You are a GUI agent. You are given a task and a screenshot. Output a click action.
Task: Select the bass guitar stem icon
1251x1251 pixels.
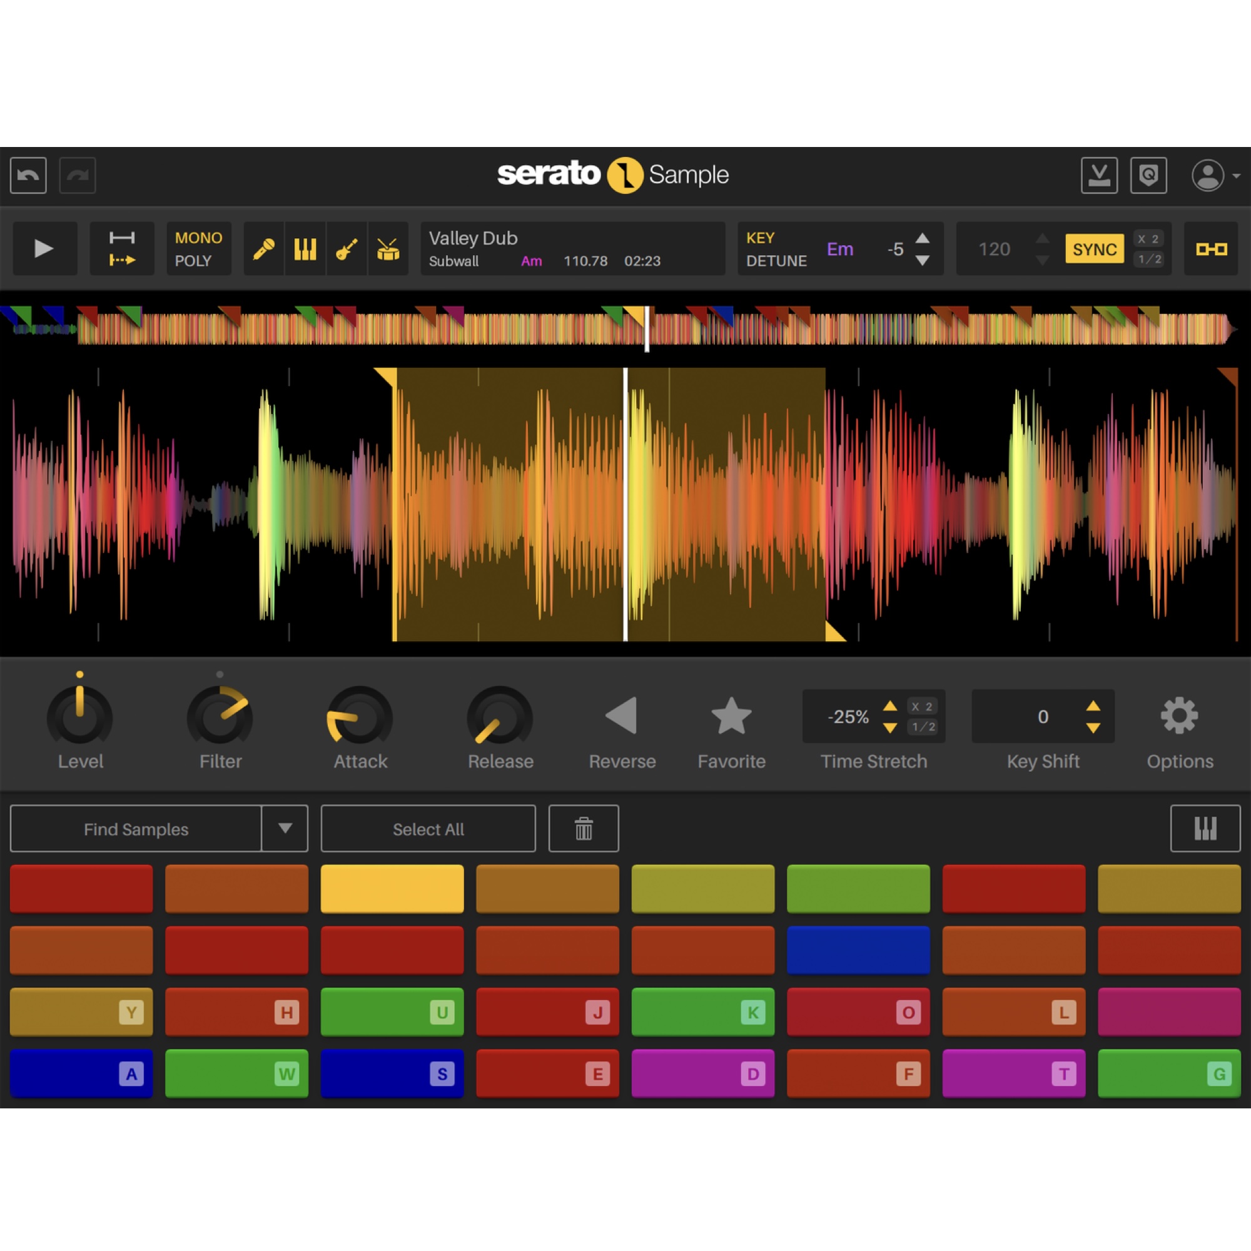(x=347, y=249)
